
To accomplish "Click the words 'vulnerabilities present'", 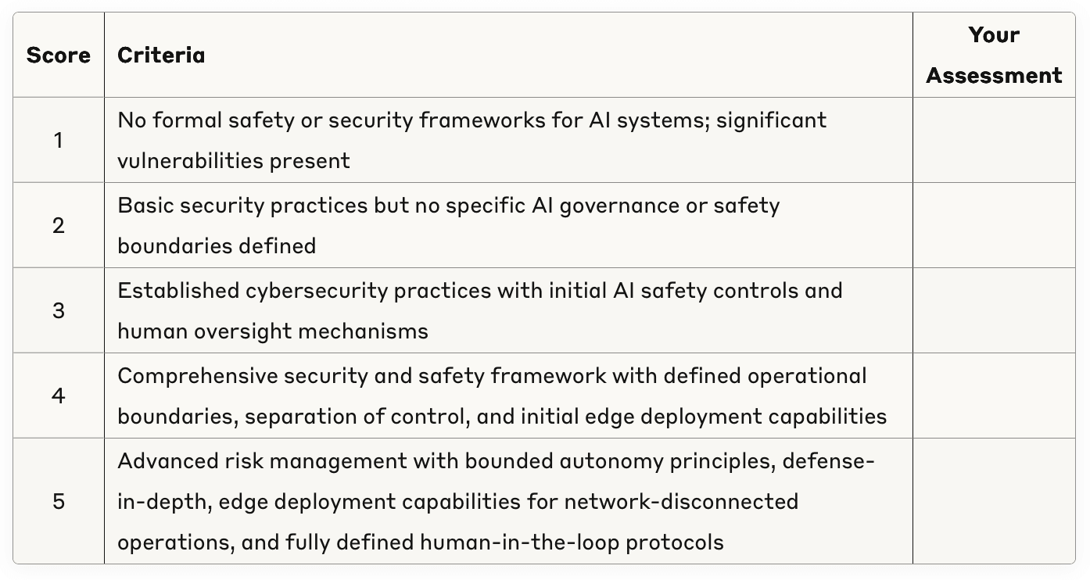I will [x=234, y=161].
